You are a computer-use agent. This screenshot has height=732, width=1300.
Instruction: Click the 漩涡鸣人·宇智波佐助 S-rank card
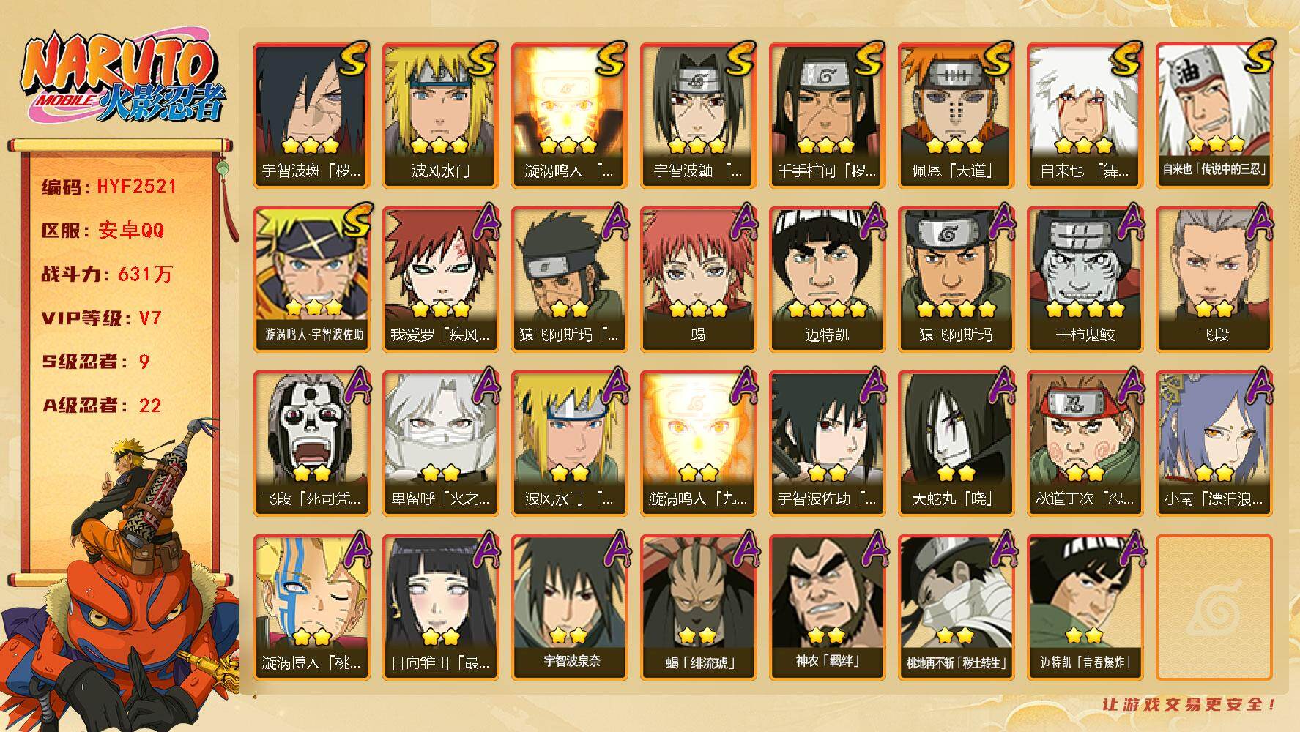[x=311, y=279]
